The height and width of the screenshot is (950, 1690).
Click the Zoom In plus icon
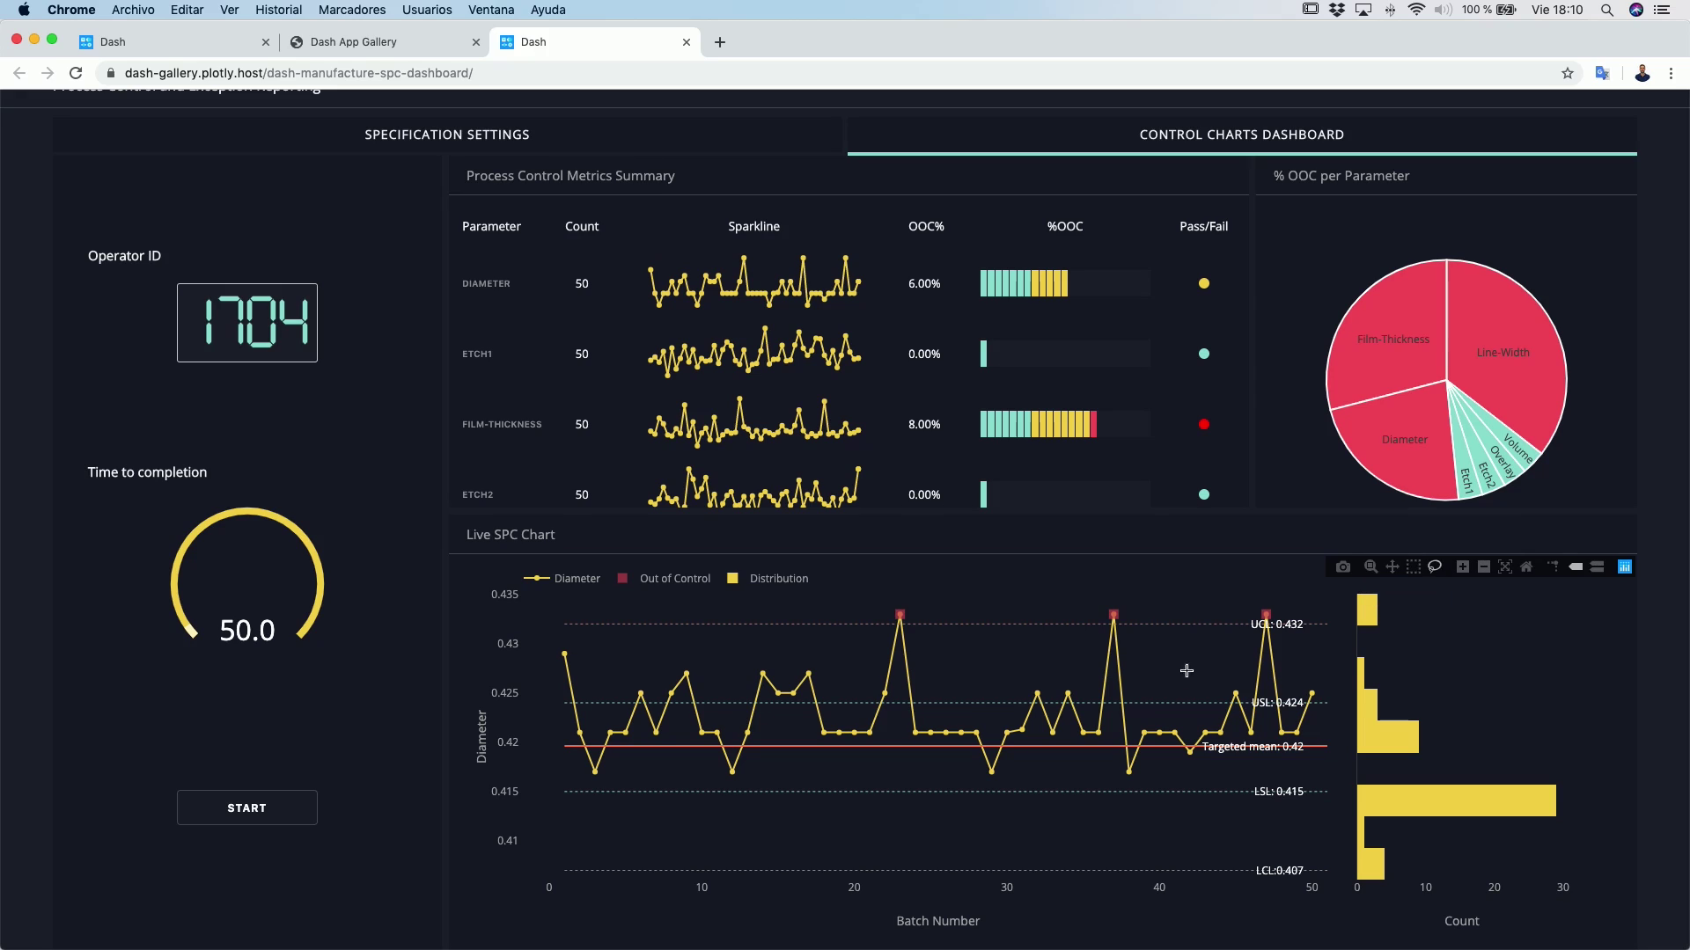(x=1463, y=567)
